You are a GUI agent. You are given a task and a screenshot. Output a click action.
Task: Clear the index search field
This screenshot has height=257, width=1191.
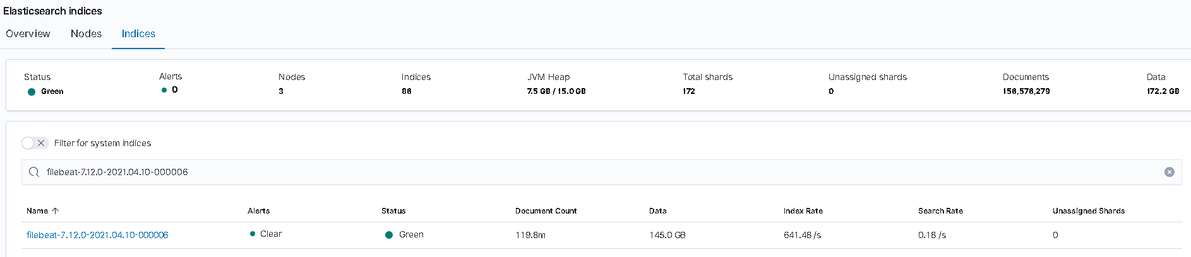click(x=1169, y=172)
